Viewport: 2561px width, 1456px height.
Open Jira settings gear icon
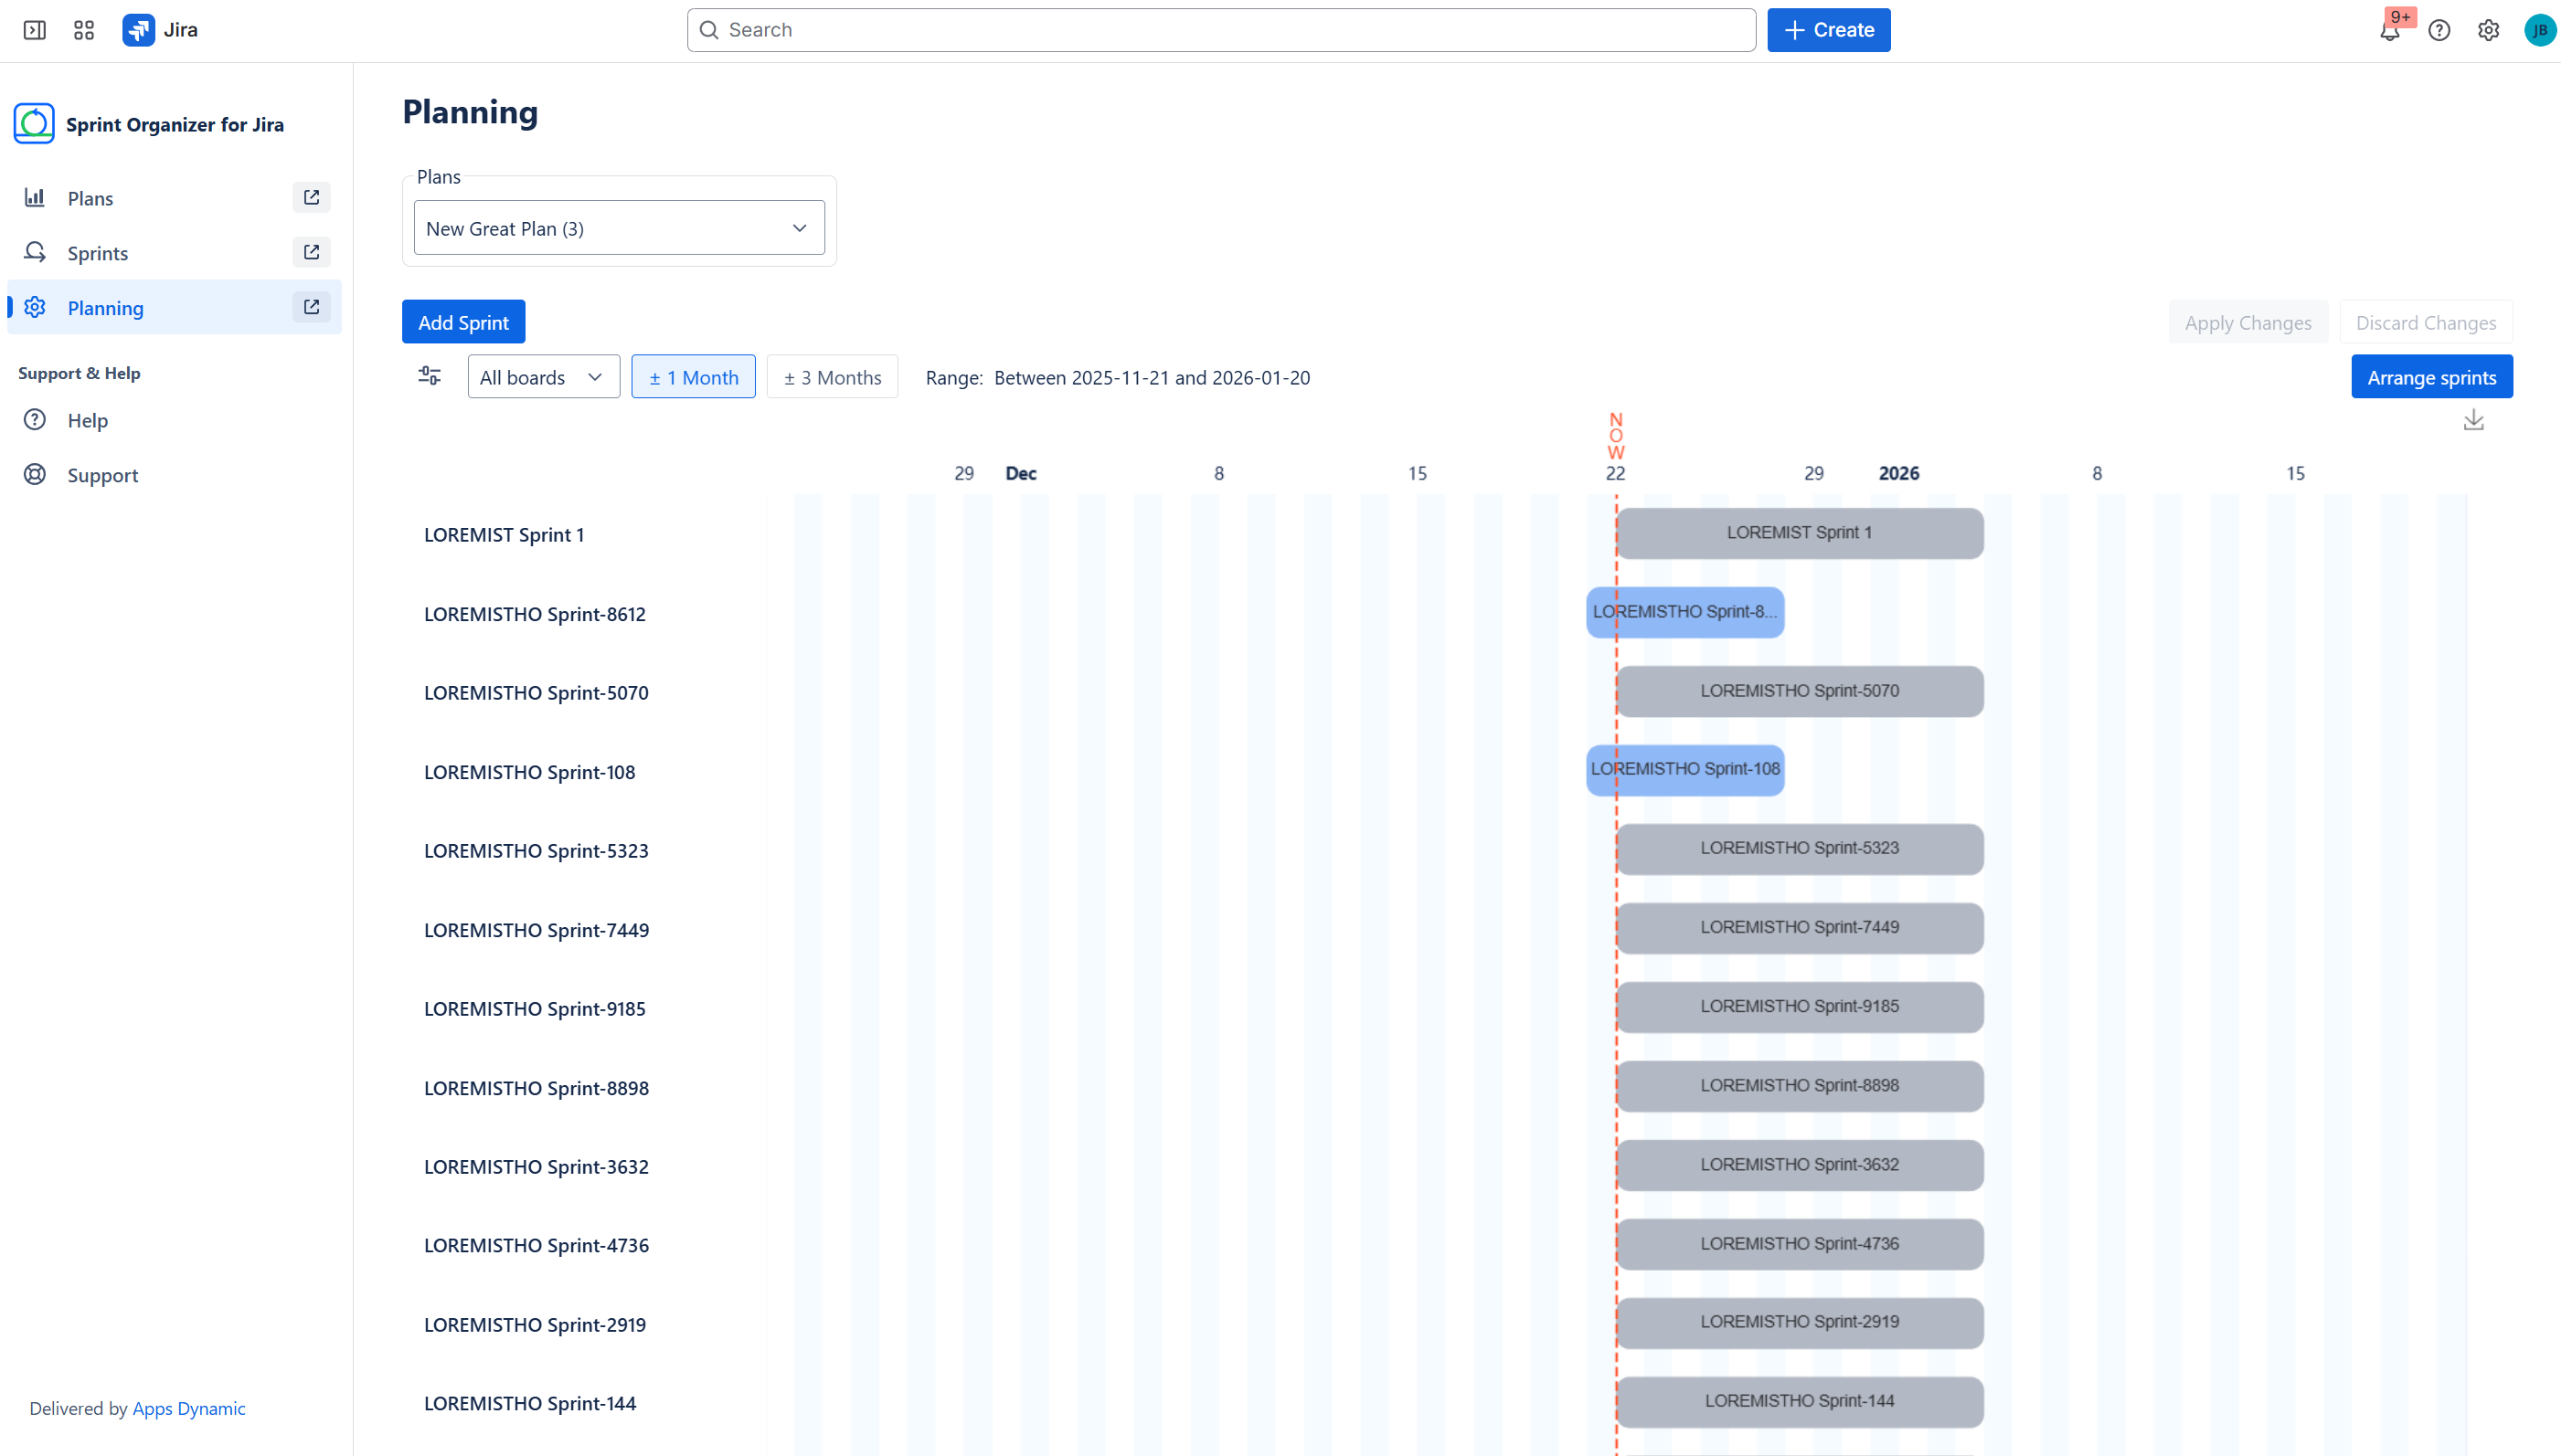(2488, 30)
